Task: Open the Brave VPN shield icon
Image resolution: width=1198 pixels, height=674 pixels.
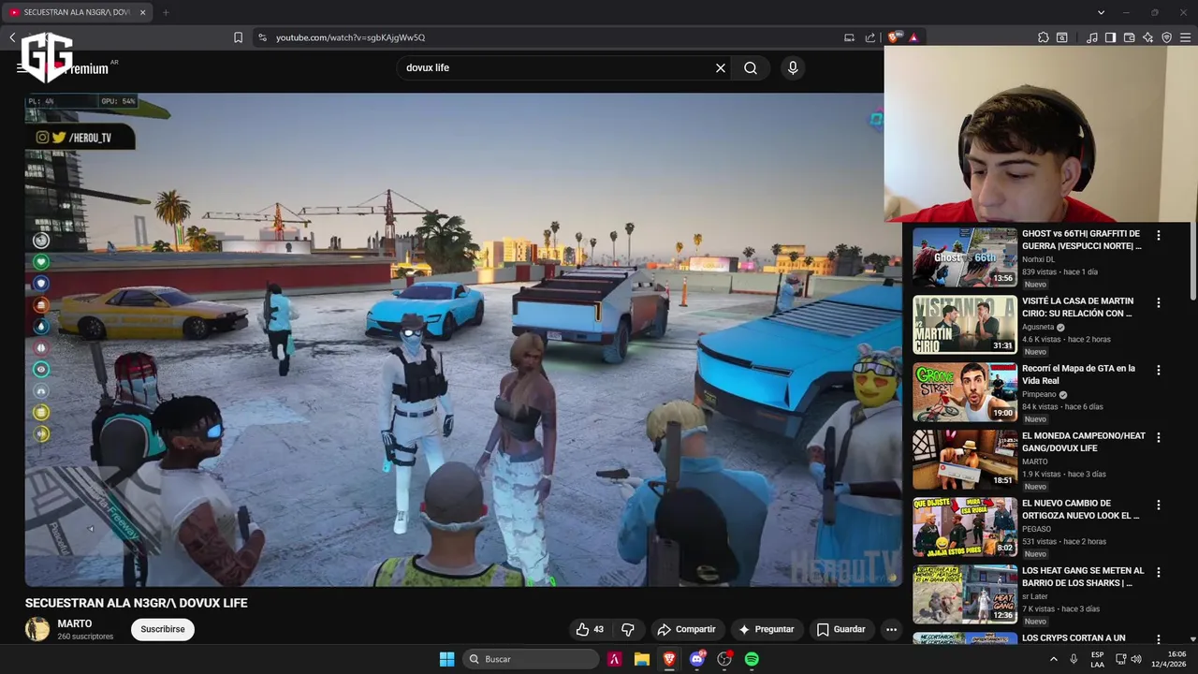Action: coord(1167,37)
